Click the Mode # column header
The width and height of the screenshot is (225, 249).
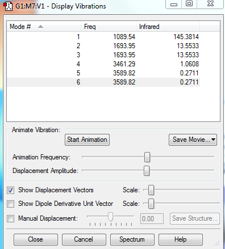pyautogui.click(x=44, y=27)
